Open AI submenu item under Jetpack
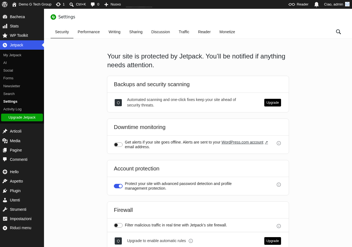The height and width of the screenshot is (247, 352). click(22, 63)
